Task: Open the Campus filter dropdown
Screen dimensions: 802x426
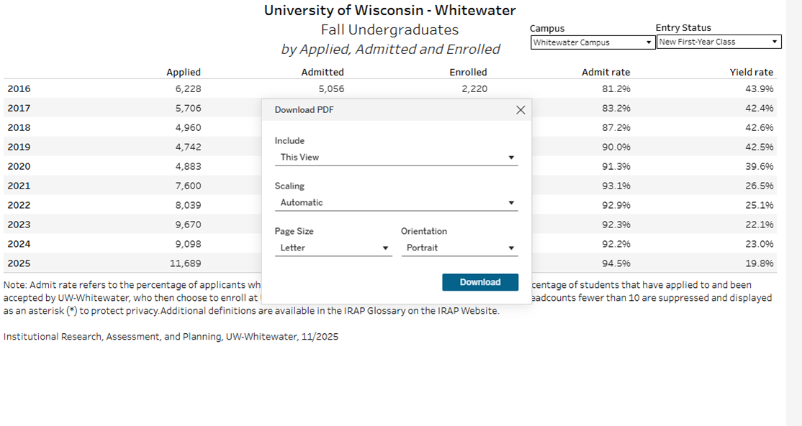Action: tap(593, 42)
